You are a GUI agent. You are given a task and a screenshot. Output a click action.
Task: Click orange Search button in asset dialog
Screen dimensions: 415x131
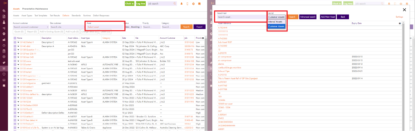point(292,17)
